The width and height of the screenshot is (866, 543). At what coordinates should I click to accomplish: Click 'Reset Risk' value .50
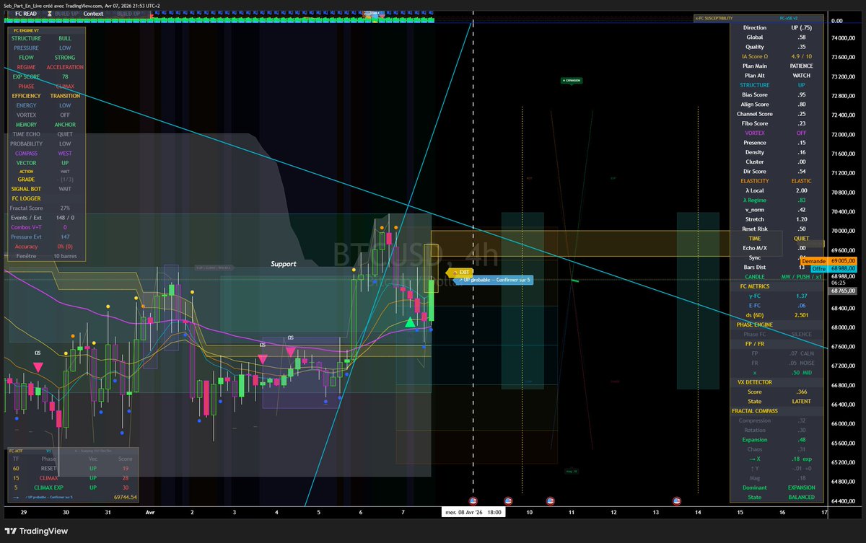801,229
